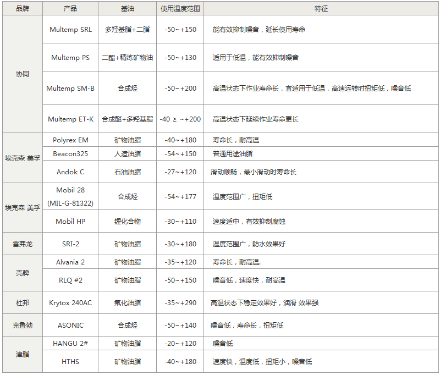Click the 二酯+精练矿物油 base oil cell
This screenshot has width=440, height=375.
(128, 58)
